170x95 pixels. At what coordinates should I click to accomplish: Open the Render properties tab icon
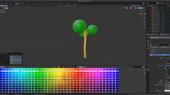pyautogui.click(x=148, y=41)
